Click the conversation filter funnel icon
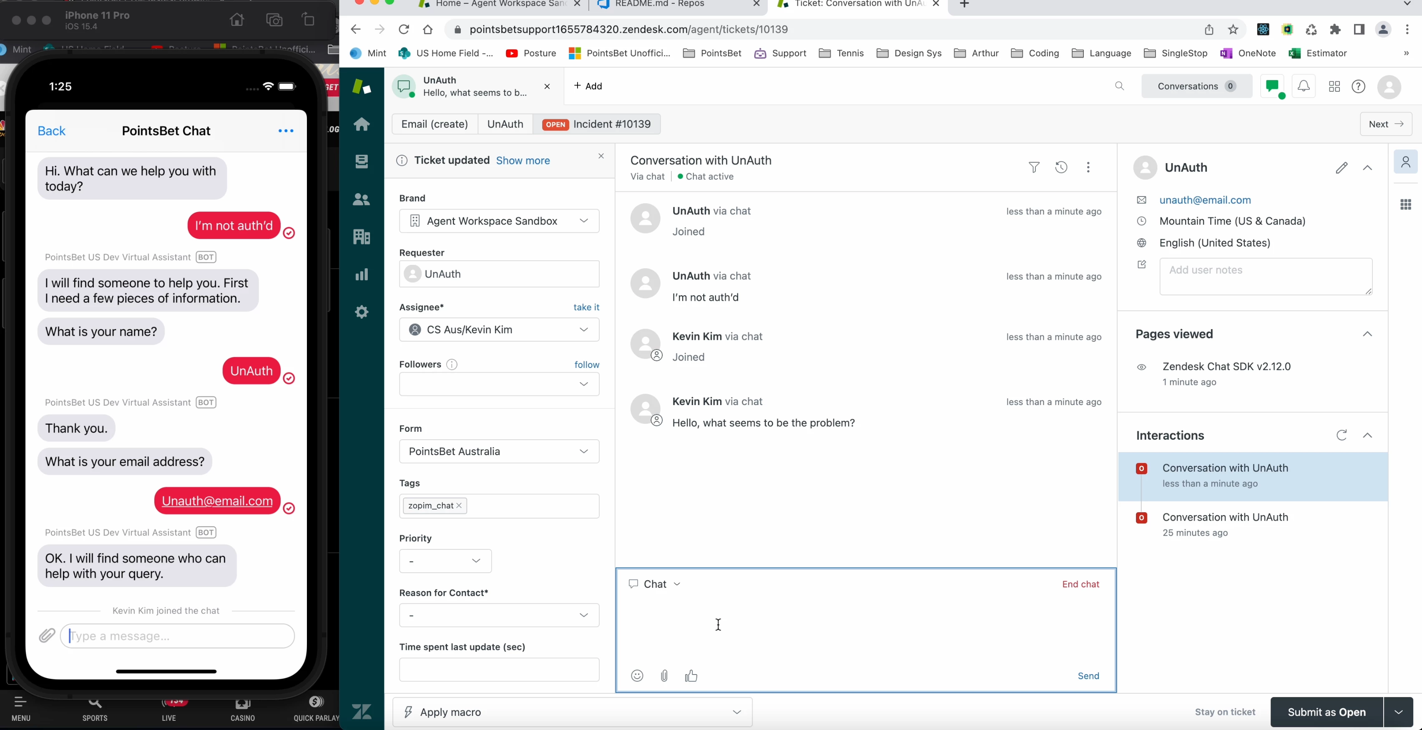Viewport: 1422px width, 730px height. [1034, 167]
